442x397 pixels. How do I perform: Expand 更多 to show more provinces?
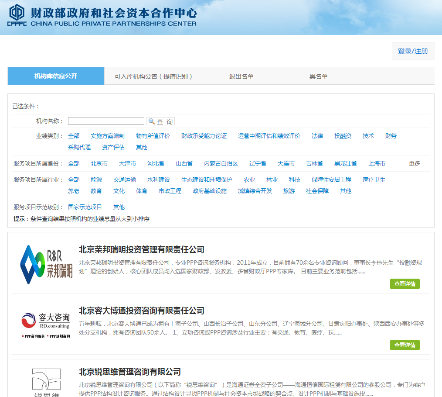click(415, 163)
